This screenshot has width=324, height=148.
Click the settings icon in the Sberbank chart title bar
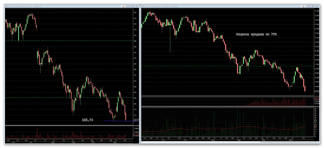(124, 6)
